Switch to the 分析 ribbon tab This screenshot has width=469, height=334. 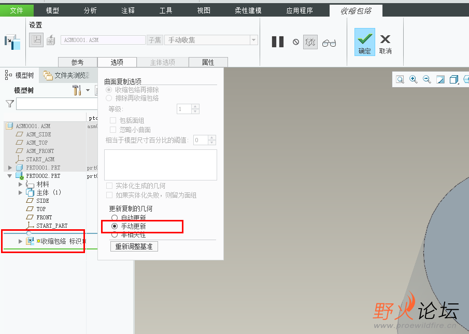click(x=90, y=10)
